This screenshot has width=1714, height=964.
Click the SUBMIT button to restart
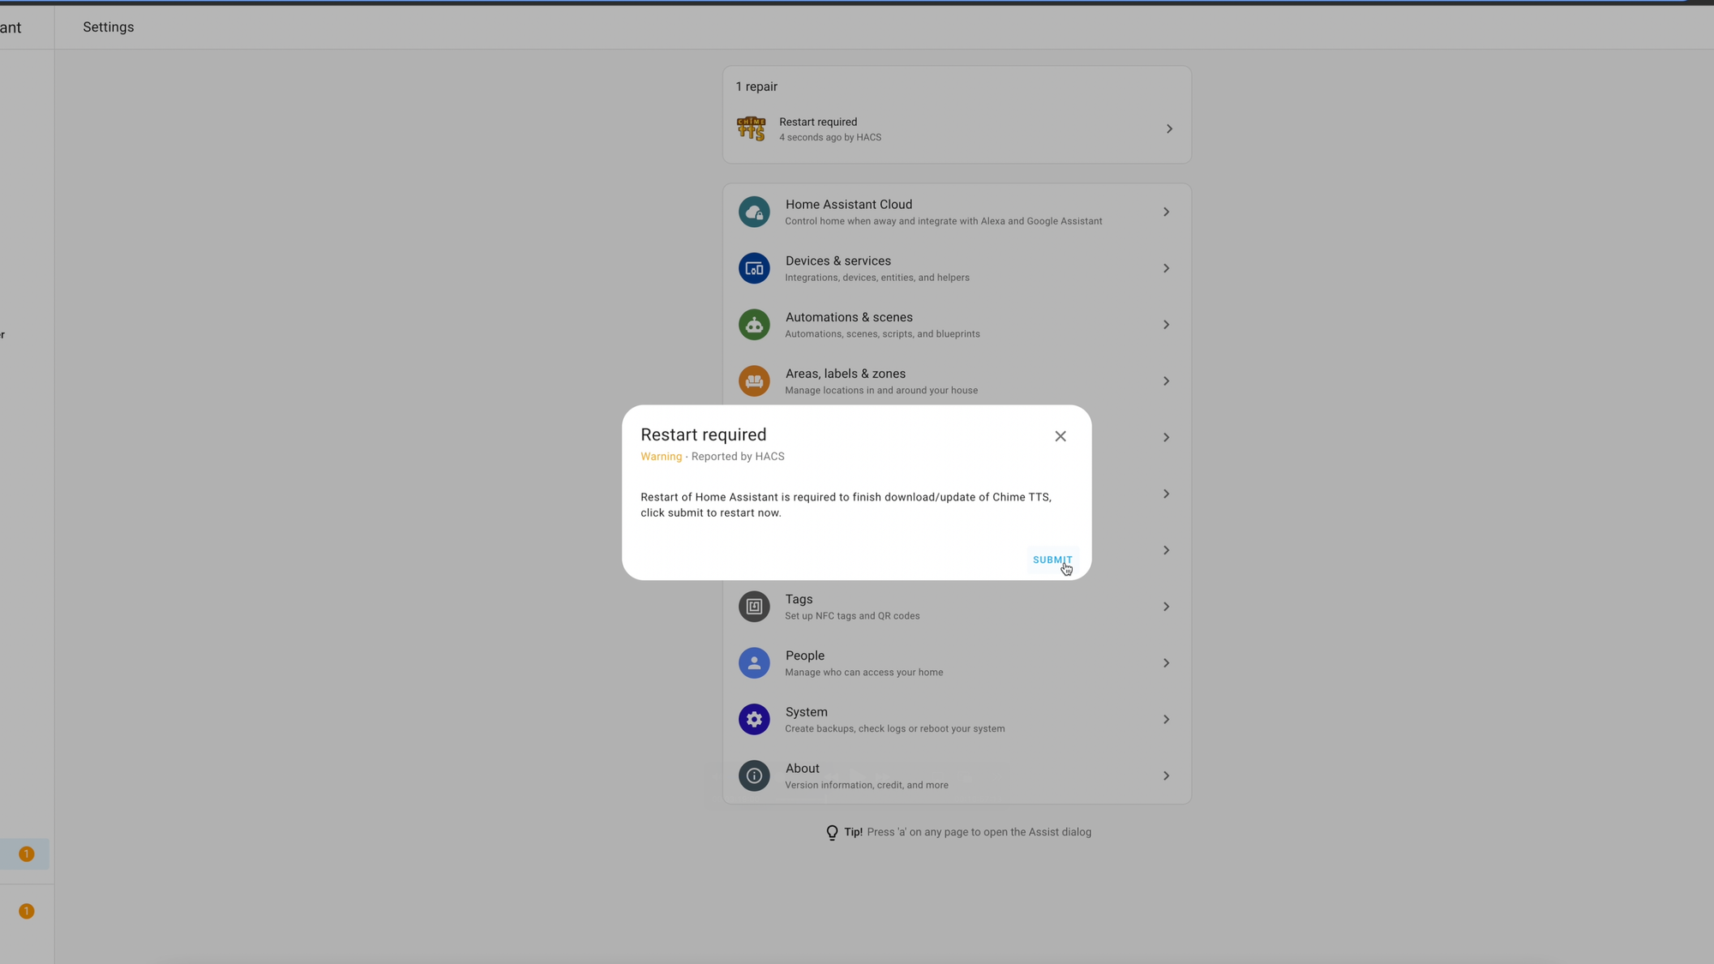tap(1052, 560)
